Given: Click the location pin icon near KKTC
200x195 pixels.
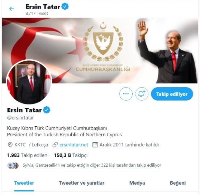Looking at the screenshot, I should click(x=10, y=145).
